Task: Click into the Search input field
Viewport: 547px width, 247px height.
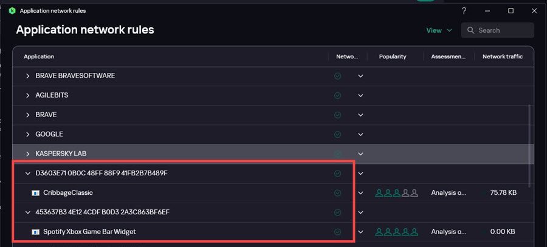Action: click(503, 30)
